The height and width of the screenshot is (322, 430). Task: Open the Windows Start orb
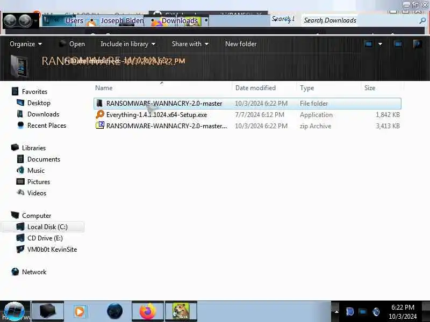[x=15, y=312]
